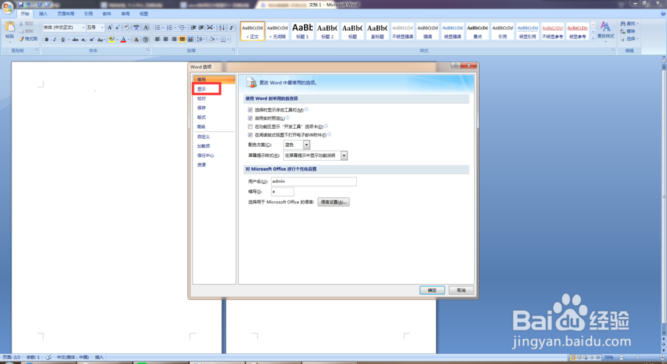Click the Sort (A–Z) icon
Screen dimensions: 667x364
tap(222, 27)
